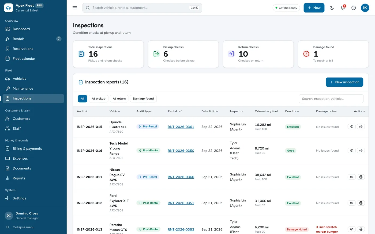Click the Offline ready status badge
This screenshot has height=234, width=375.
click(x=286, y=8)
